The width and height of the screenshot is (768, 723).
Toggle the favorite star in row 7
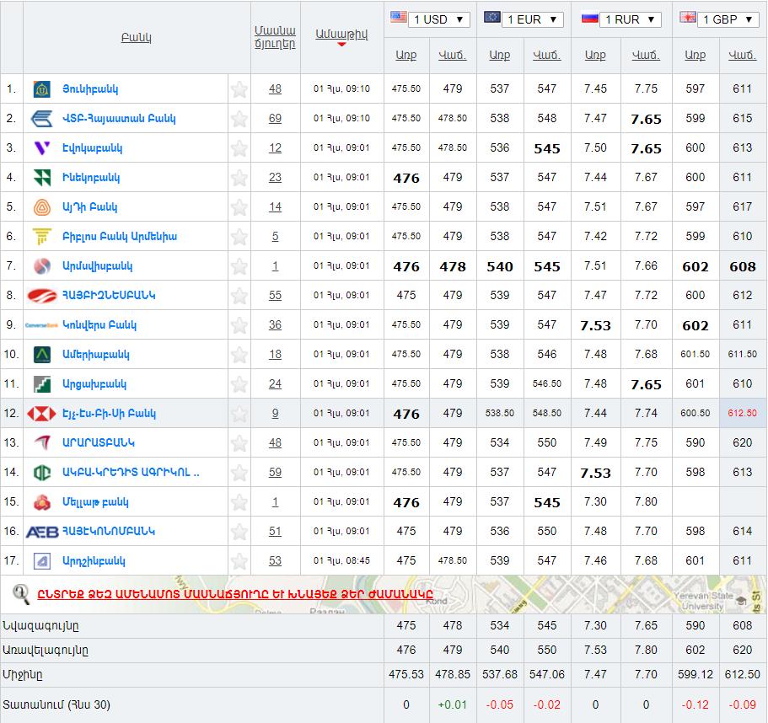point(239,266)
